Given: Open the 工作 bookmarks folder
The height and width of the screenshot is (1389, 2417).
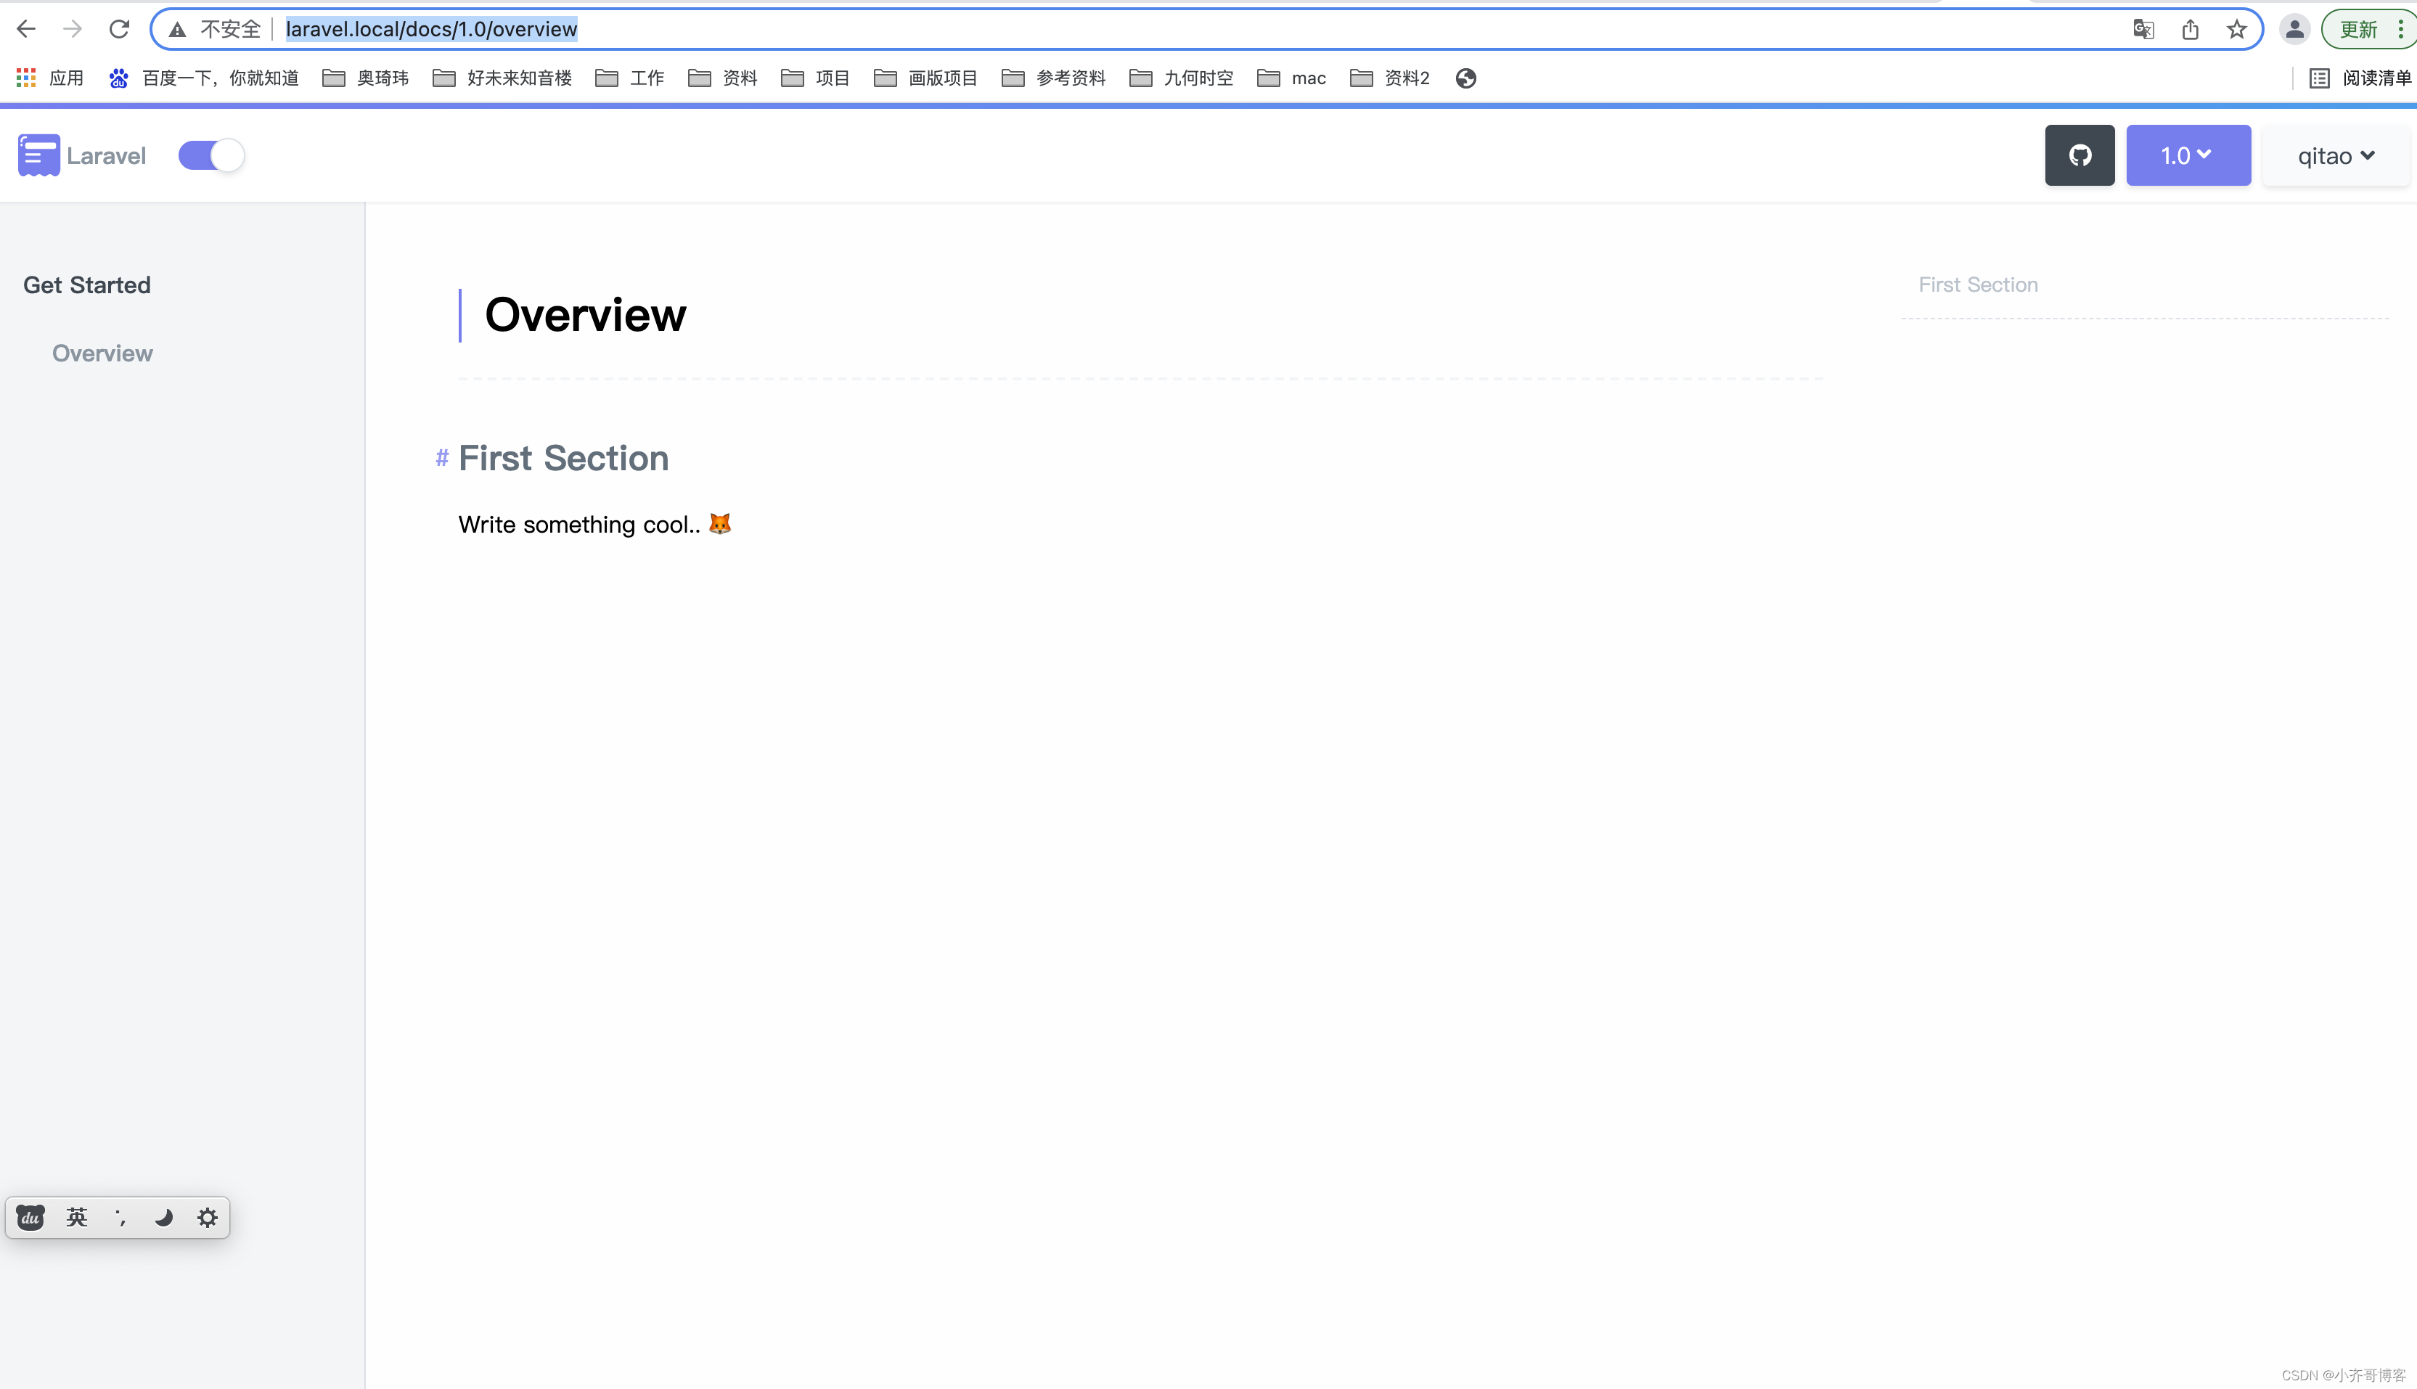Looking at the screenshot, I should pos(631,78).
